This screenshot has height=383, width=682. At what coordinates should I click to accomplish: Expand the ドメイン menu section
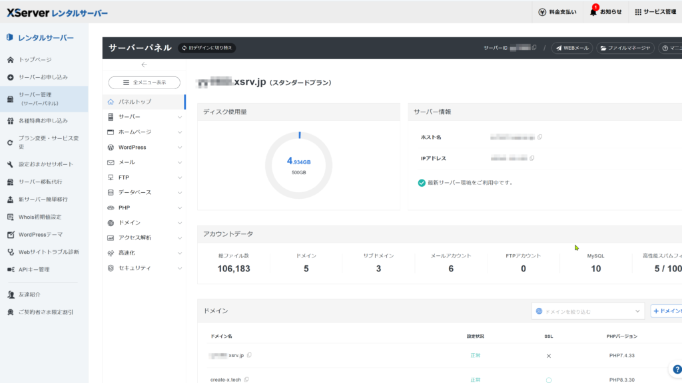point(144,223)
